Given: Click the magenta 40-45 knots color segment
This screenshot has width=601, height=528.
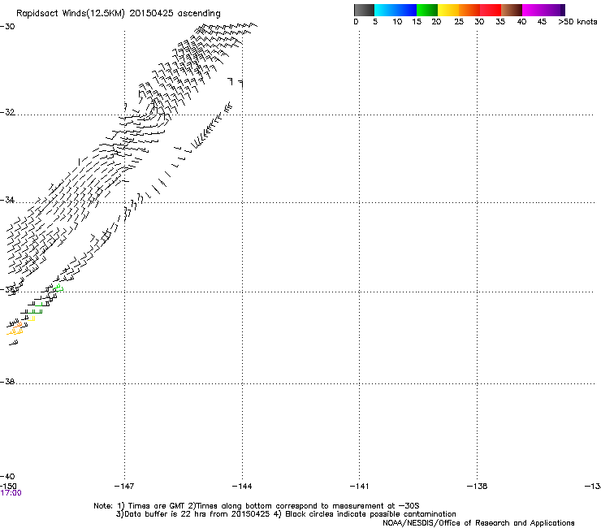Looking at the screenshot, I should 533,10.
